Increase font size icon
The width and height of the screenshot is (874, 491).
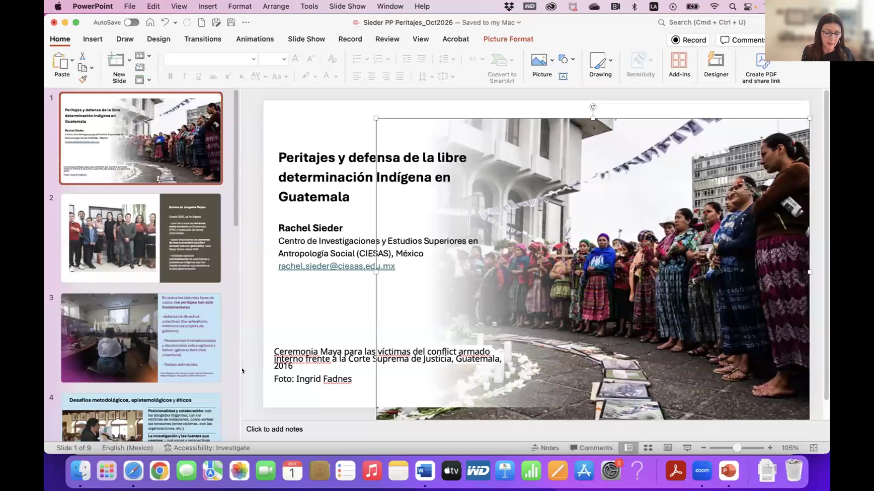pyautogui.click(x=296, y=59)
